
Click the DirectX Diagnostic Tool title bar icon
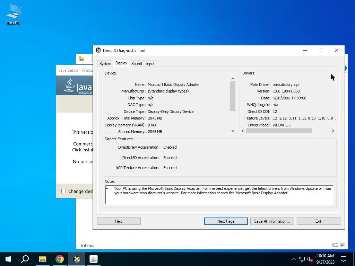coord(98,50)
